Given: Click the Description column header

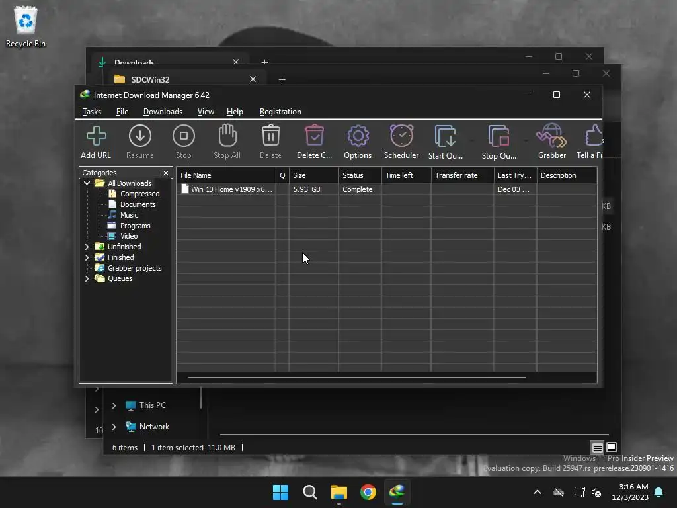Looking at the screenshot, I should (x=567, y=175).
